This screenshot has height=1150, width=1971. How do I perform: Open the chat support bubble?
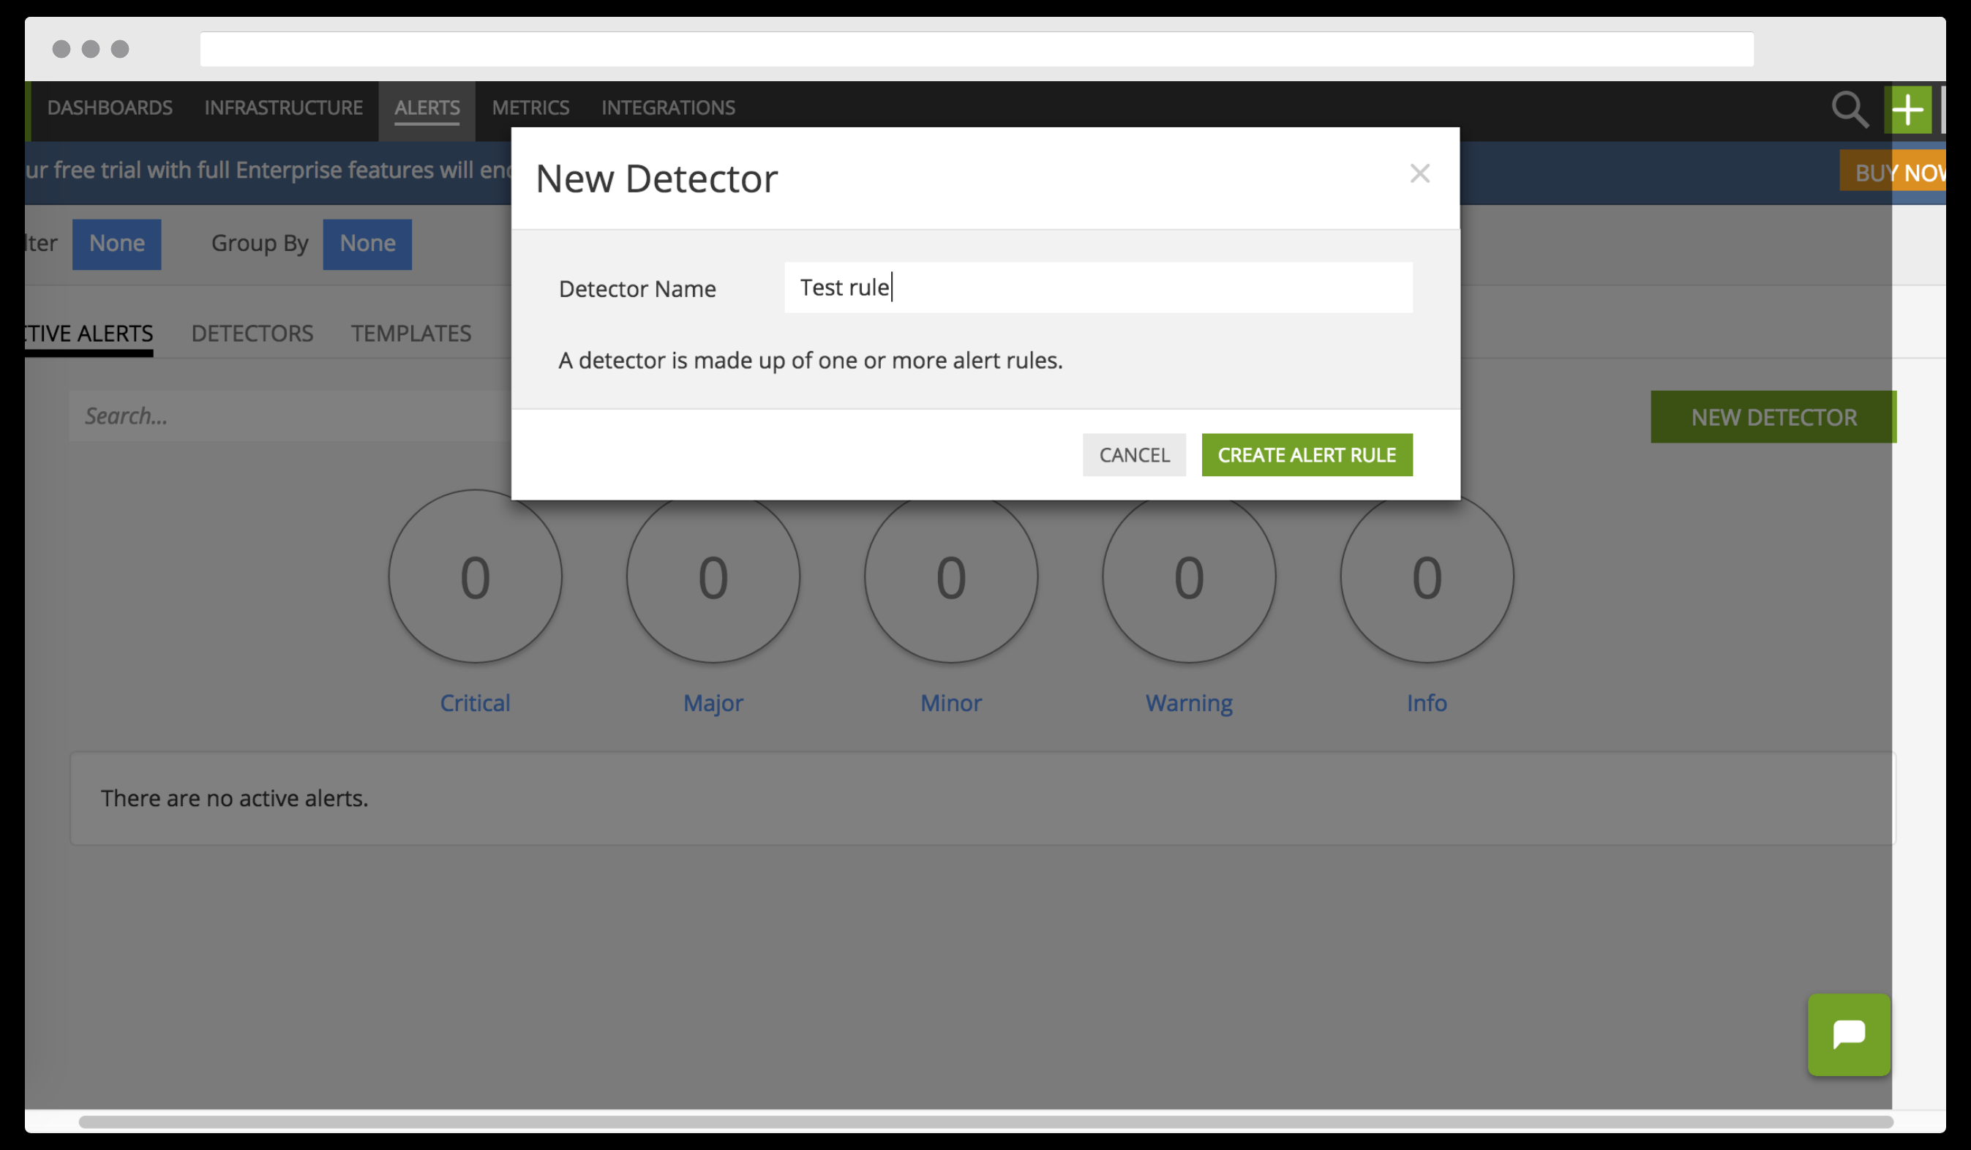click(1848, 1034)
